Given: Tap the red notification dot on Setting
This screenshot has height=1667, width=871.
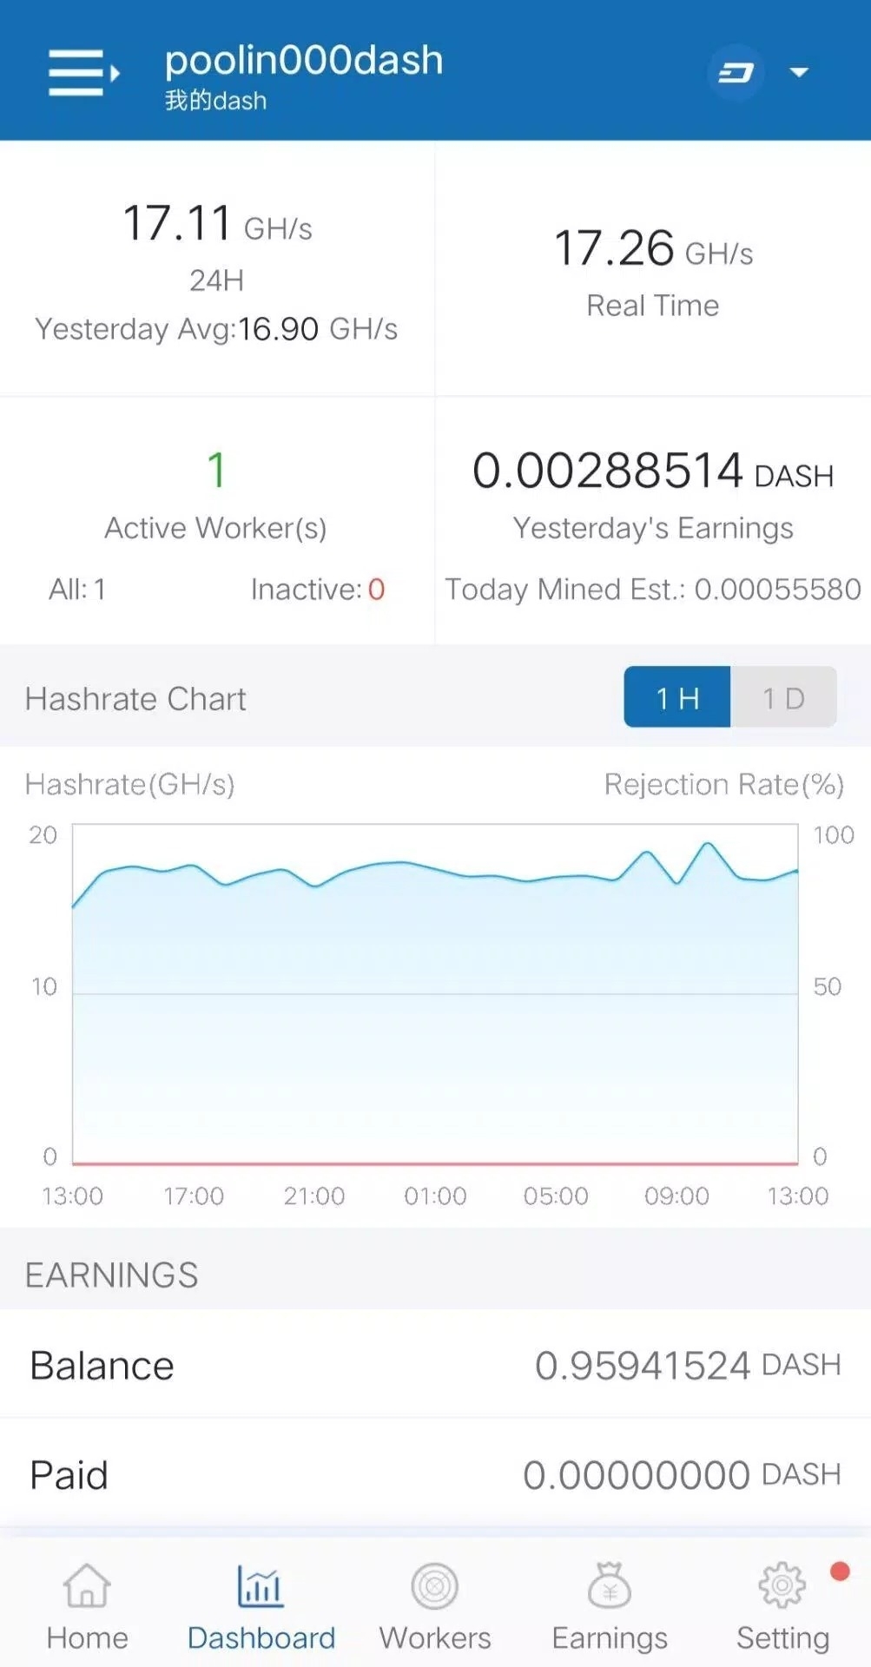Looking at the screenshot, I should (x=839, y=1571).
